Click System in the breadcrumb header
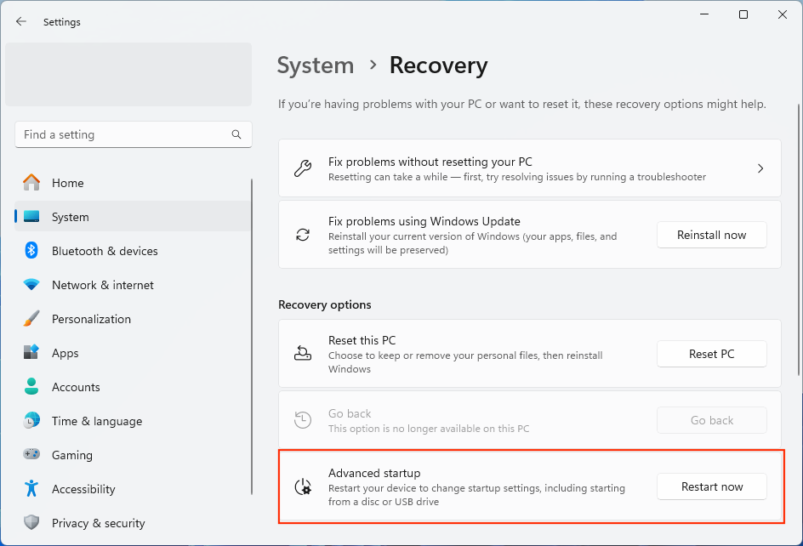Image resolution: width=803 pixels, height=546 pixels. 316,65
